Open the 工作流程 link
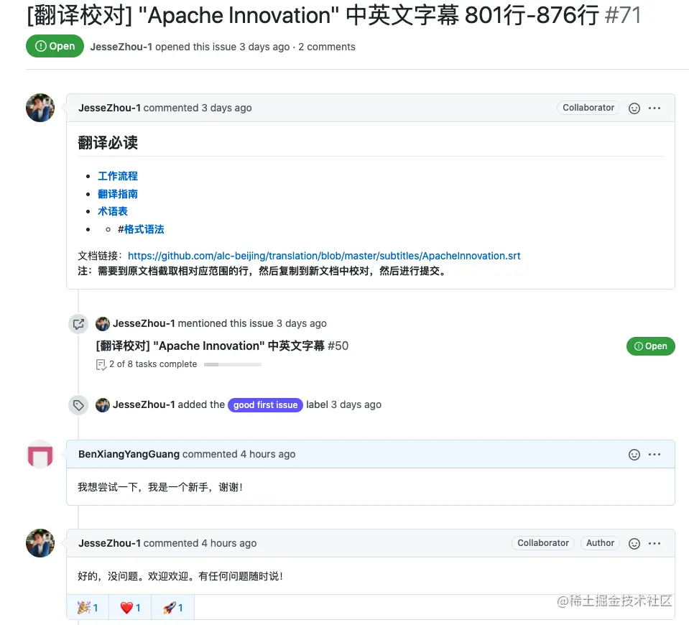689x625 pixels. (x=118, y=176)
